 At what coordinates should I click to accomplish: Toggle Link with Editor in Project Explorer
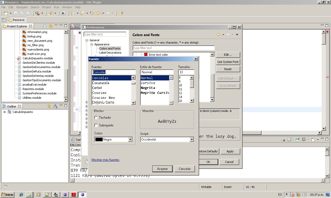click(x=51, y=26)
